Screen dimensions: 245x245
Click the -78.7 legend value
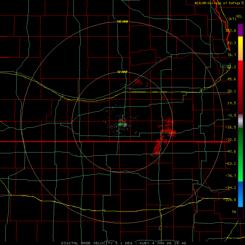click(231, 176)
